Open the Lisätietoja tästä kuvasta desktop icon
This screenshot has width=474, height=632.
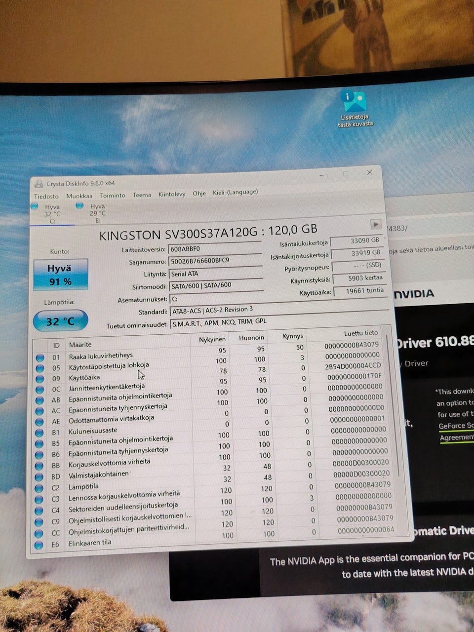point(355,109)
